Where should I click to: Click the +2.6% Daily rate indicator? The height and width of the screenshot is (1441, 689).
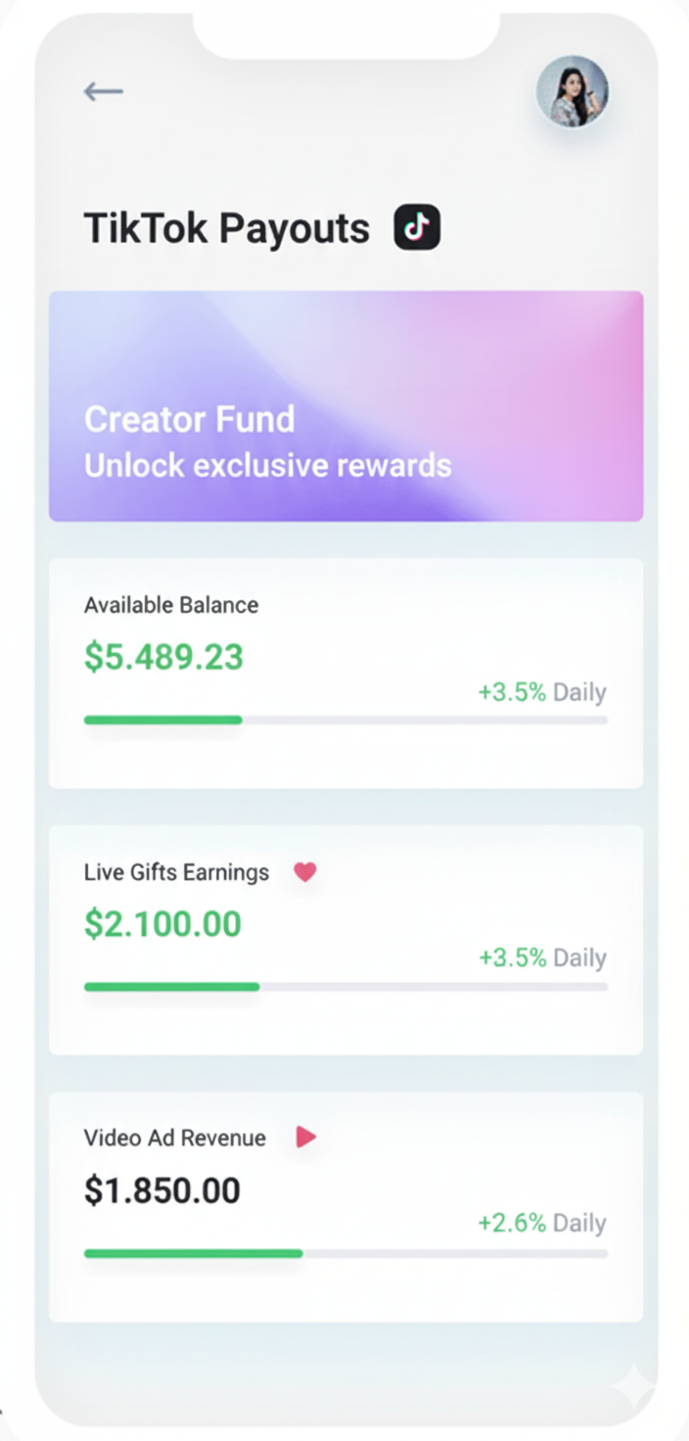541,1223
